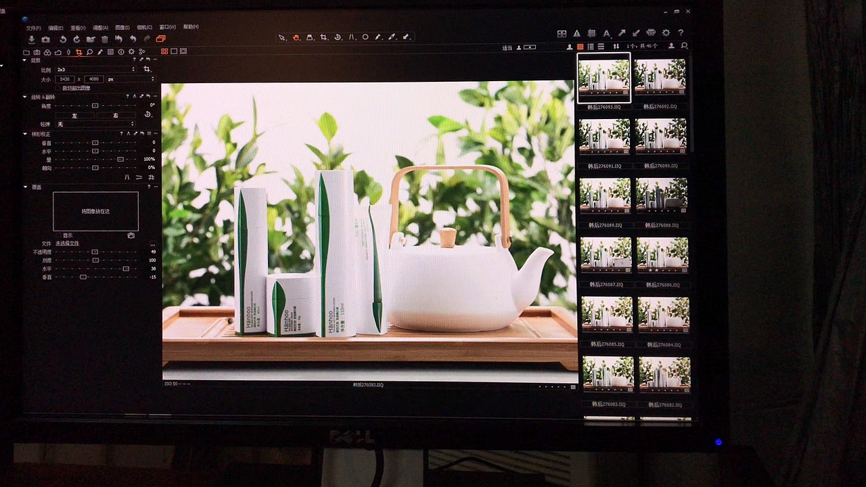Image resolution: width=866 pixels, height=487 pixels.
Task: Switch browser to grid thumbnail view
Action: click(x=580, y=47)
